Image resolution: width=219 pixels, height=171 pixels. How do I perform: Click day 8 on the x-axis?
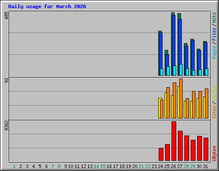tap(59, 166)
